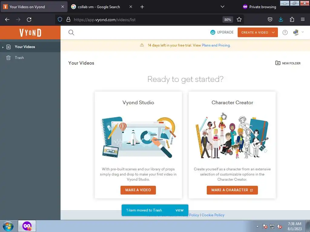The width and height of the screenshot is (310, 232).
Task: Click the Create a Video button
Action: click(x=258, y=32)
